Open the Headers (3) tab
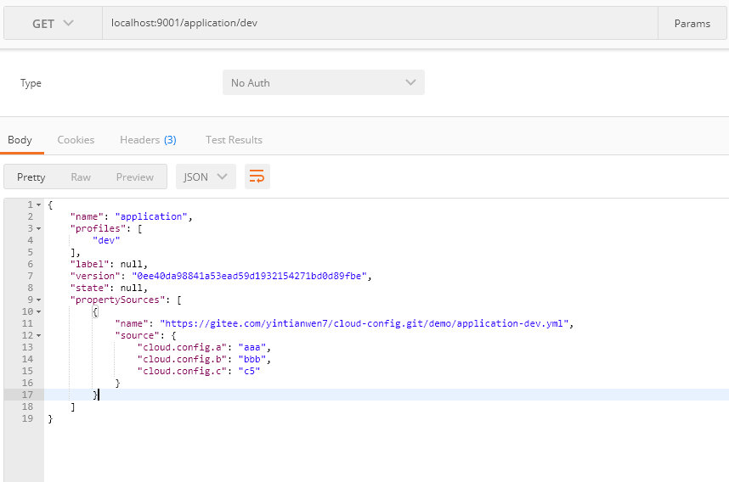Image resolution: width=729 pixels, height=482 pixels. click(x=148, y=140)
